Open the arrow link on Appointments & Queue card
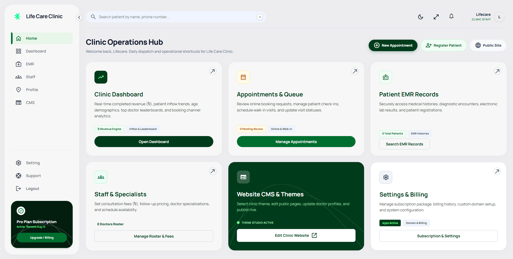Image resolution: width=513 pixels, height=259 pixels. click(355, 71)
